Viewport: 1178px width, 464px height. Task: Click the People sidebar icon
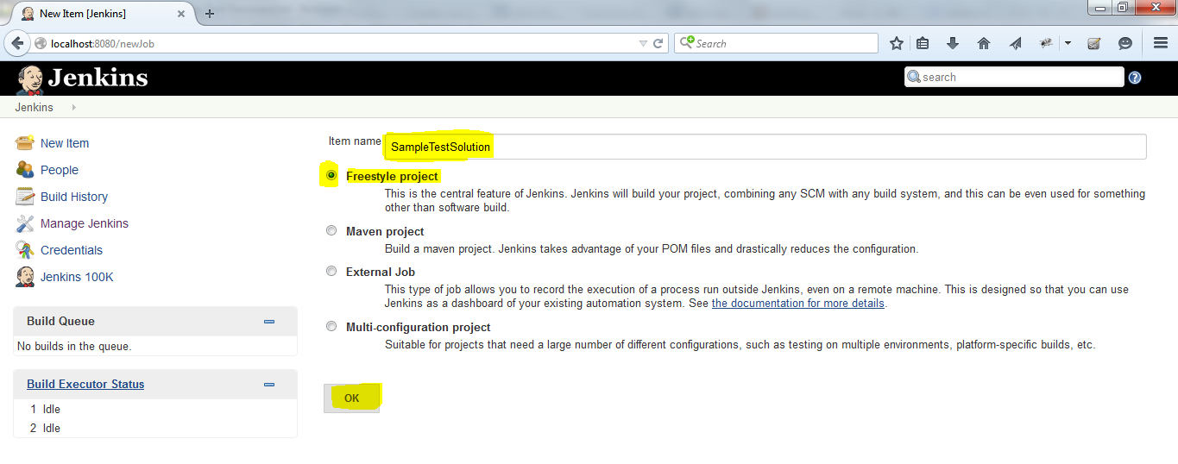[x=25, y=170]
